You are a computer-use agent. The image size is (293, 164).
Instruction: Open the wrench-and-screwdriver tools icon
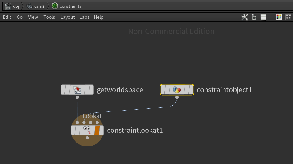tap(245, 17)
